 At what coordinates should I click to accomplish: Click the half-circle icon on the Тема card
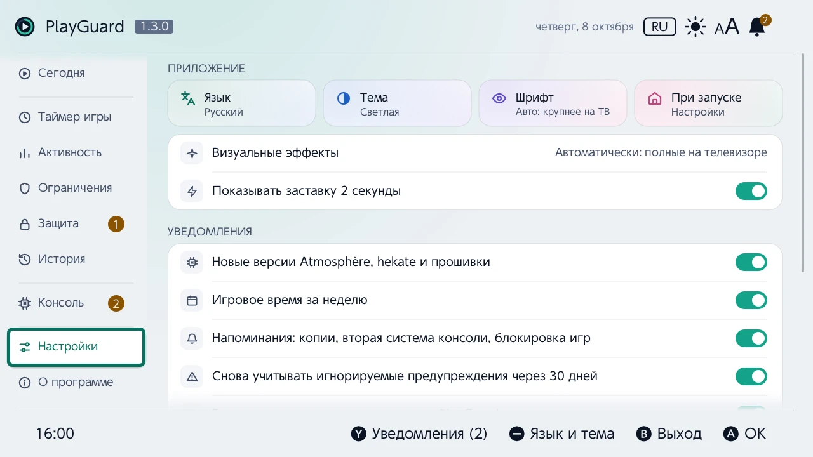pos(344,98)
